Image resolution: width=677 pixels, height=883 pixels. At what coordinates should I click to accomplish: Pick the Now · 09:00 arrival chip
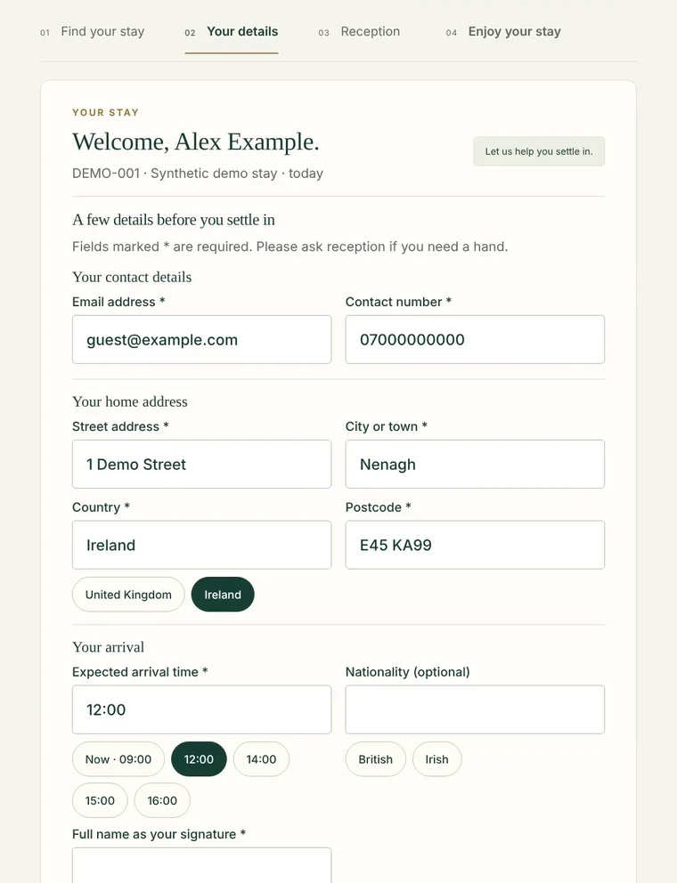118,759
